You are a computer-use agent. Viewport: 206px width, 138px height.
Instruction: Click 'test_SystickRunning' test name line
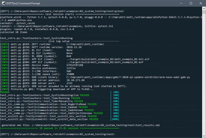tap(36, 38)
